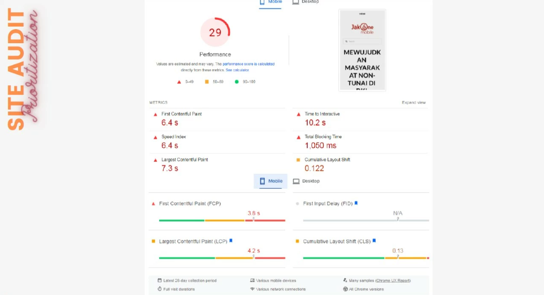The height and width of the screenshot is (295, 544).
Task: Click the Performance label under the gauge
Action: click(x=215, y=55)
